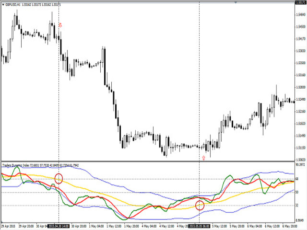Viewport: 307px width, 230px height.
Task: Click the chart shift triangle at top
Action: (x=236, y=2)
